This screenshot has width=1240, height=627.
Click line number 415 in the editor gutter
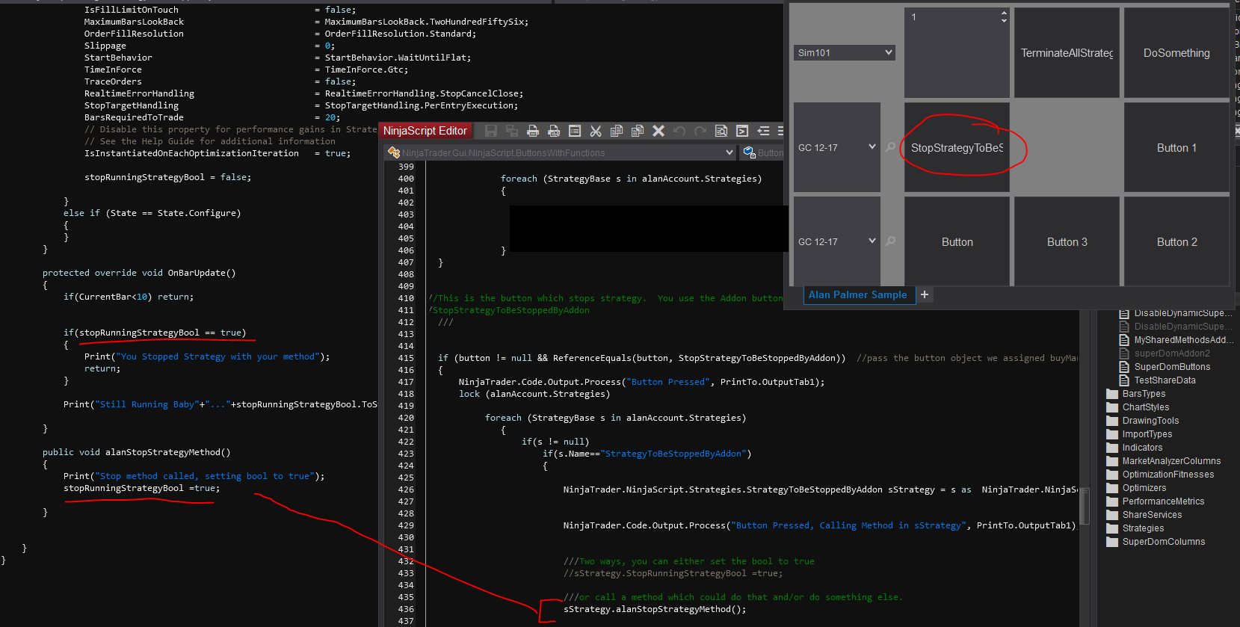[406, 358]
